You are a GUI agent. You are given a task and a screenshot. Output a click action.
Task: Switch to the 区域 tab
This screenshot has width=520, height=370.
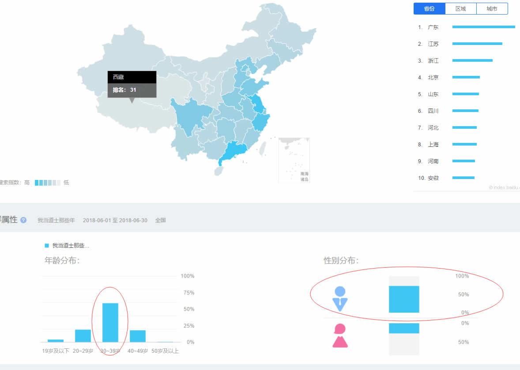(x=460, y=9)
